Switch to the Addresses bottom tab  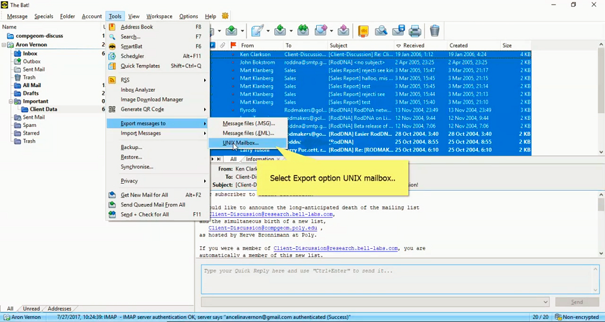click(x=59, y=309)
